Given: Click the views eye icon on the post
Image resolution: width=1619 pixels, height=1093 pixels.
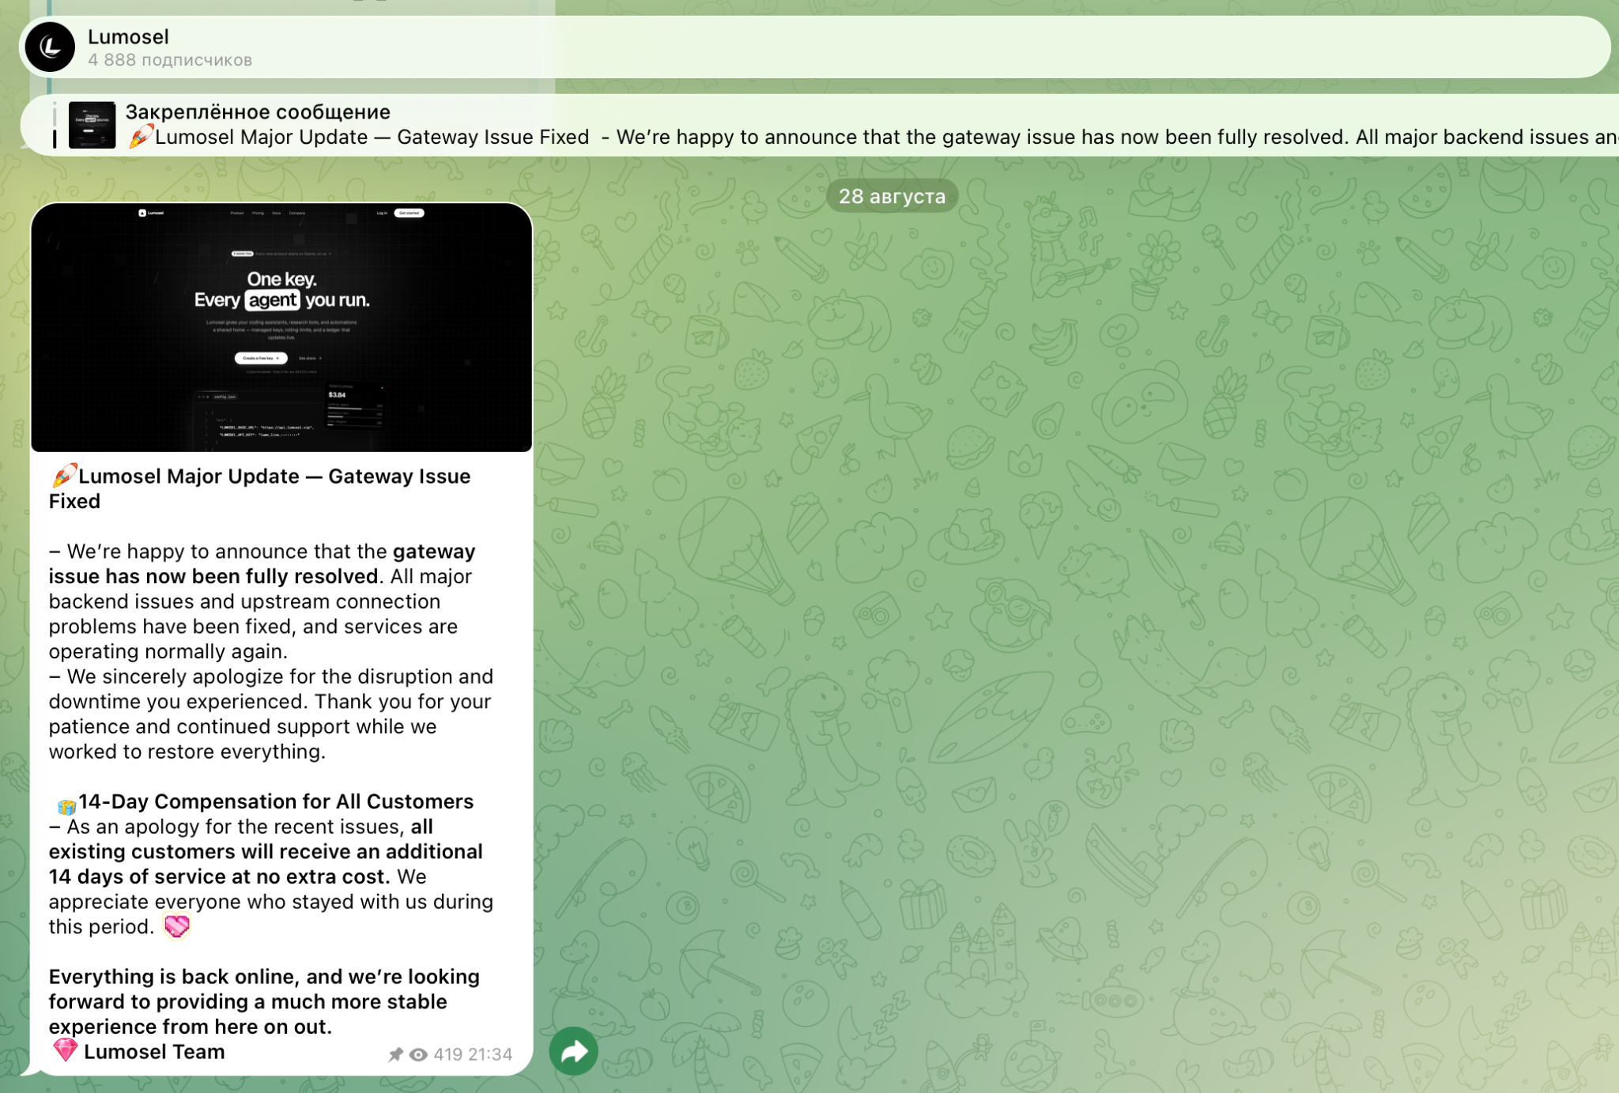Looking at the screenshot, I should pos(418,1054).
